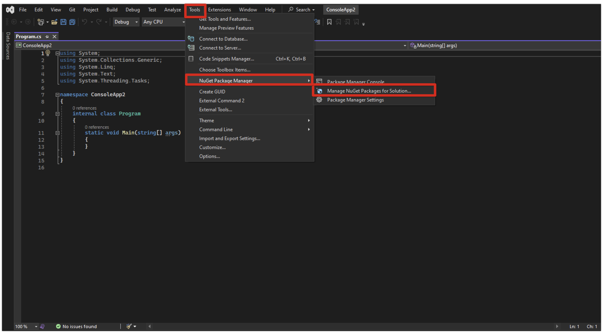Click the Save All icon in the toolbar
Screen dimensions: 603x333
click(72, 22)
